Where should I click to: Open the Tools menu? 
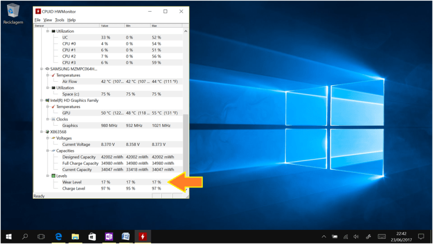point(59,20)
